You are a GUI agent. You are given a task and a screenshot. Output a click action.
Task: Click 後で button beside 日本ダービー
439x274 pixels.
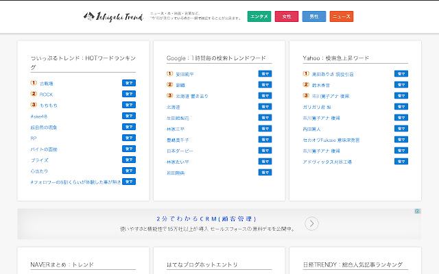pos(265,151)
